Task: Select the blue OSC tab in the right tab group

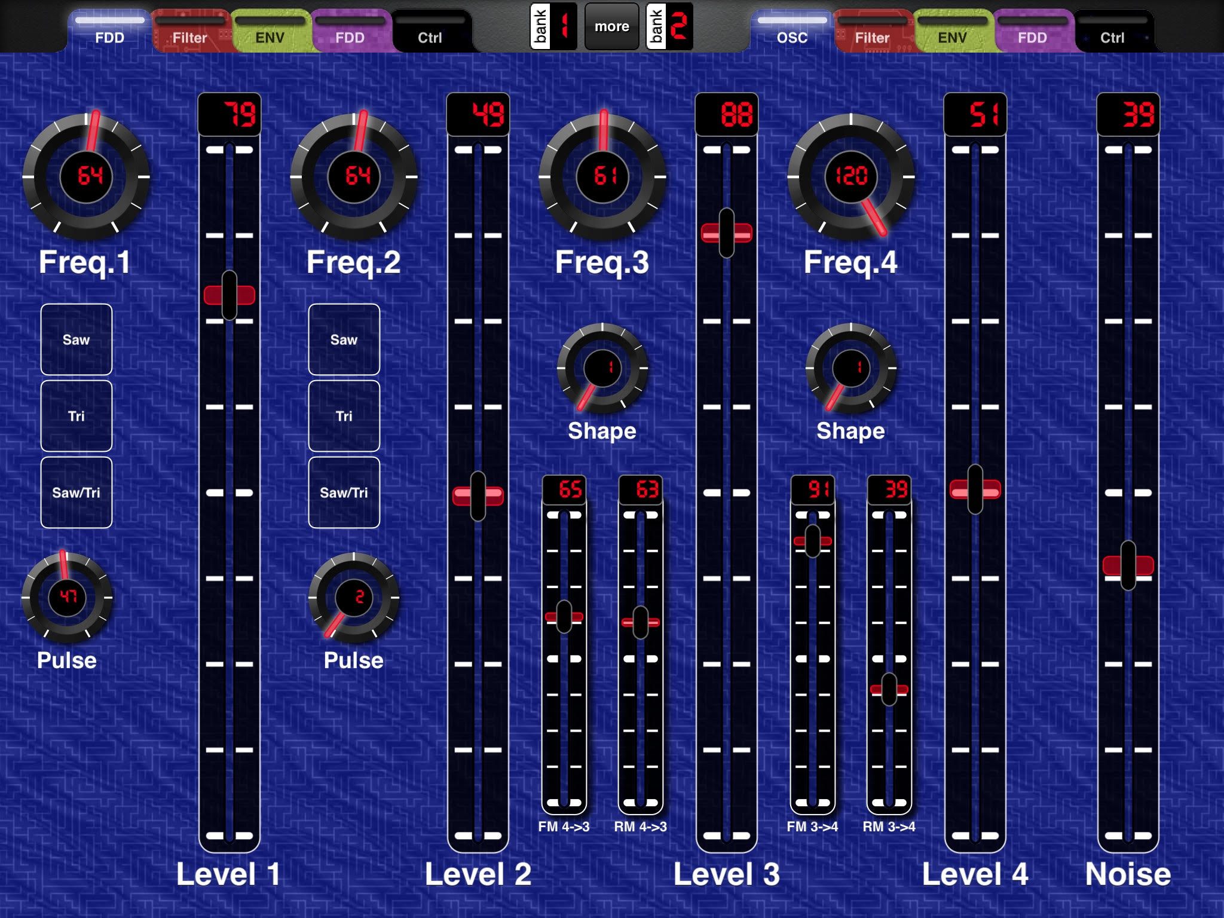Action: [x=792, y=31]
